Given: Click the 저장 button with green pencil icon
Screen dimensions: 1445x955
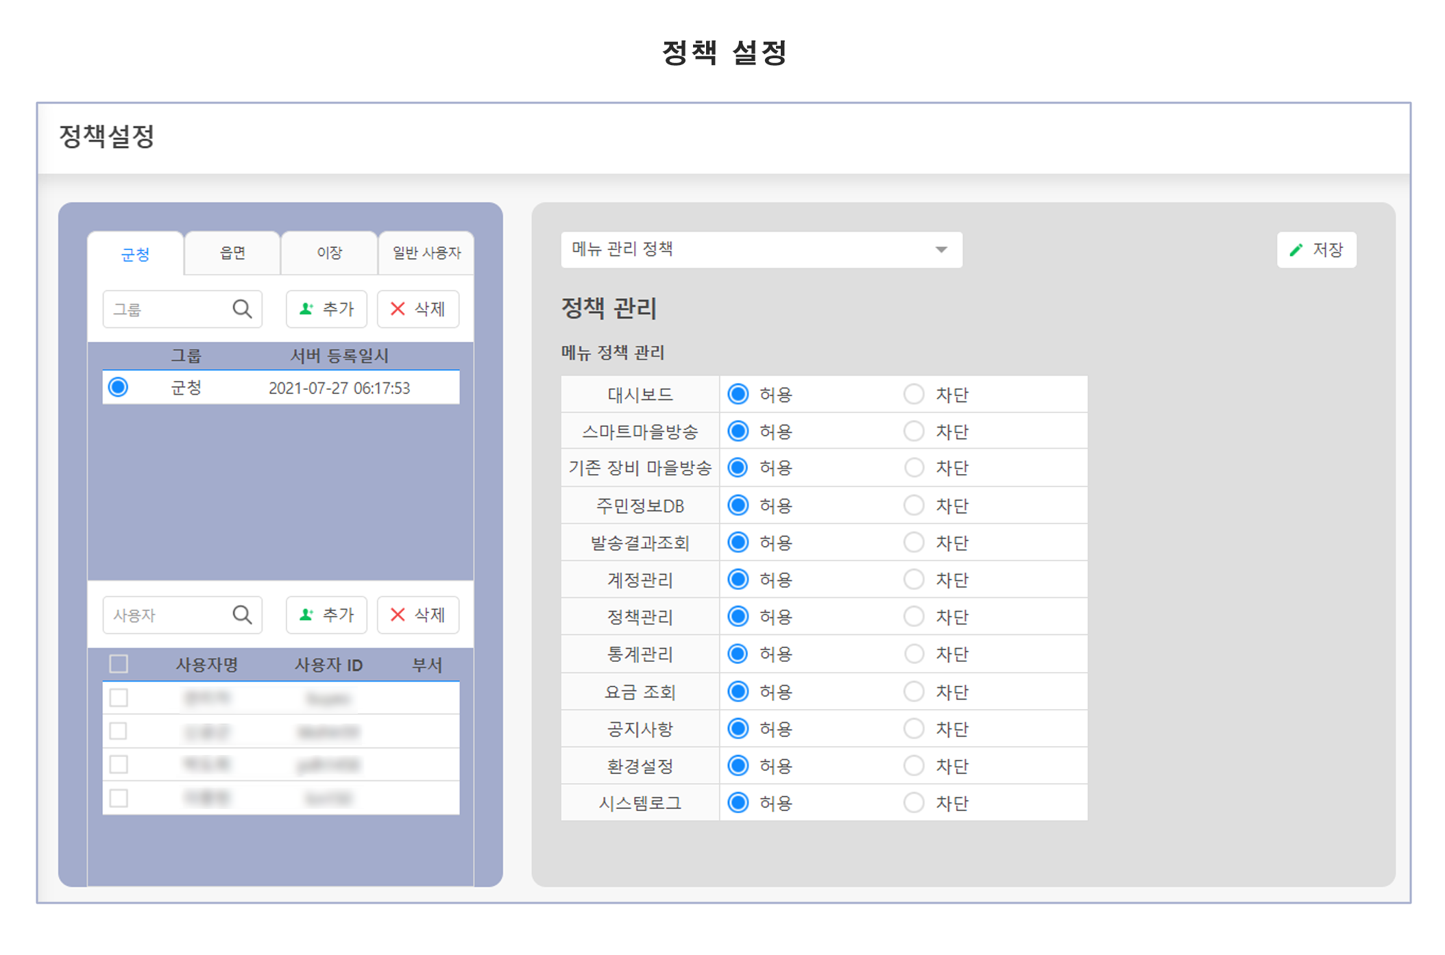Looking at the screenshot, I should click(x=1316, y=250).
